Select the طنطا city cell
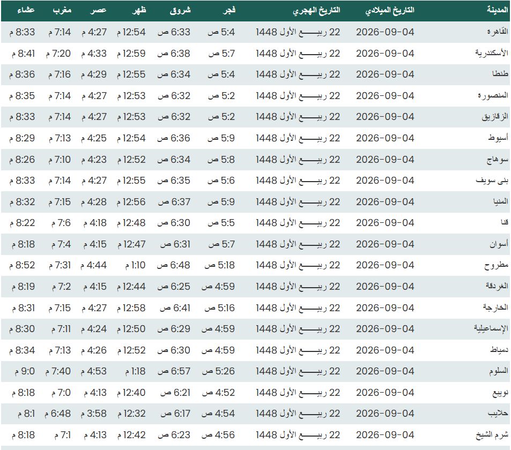 500,74
